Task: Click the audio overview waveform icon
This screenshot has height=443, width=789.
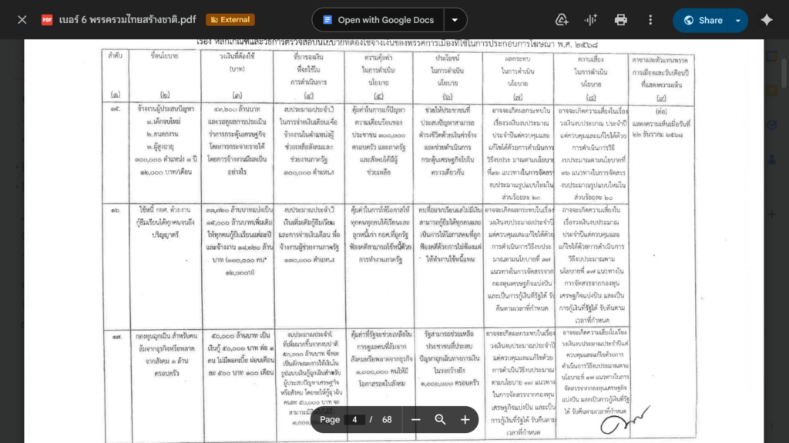Action: tap(591, 20)
